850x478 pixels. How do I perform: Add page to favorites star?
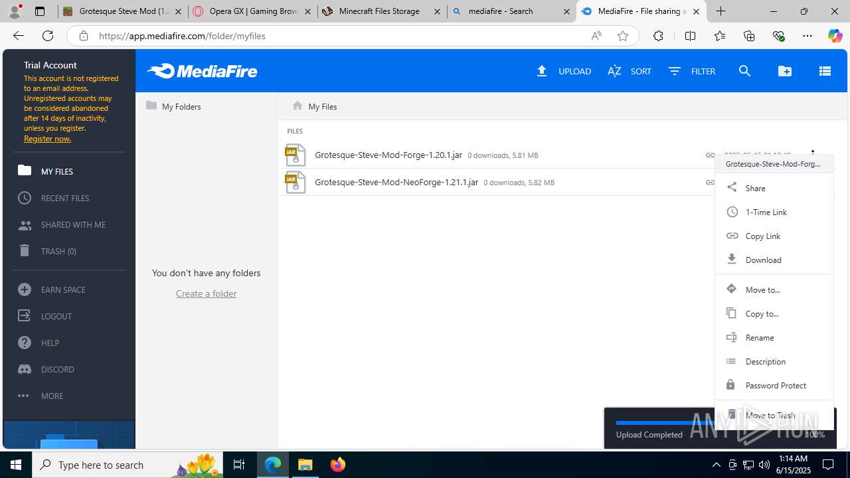[x=623, y=36]
